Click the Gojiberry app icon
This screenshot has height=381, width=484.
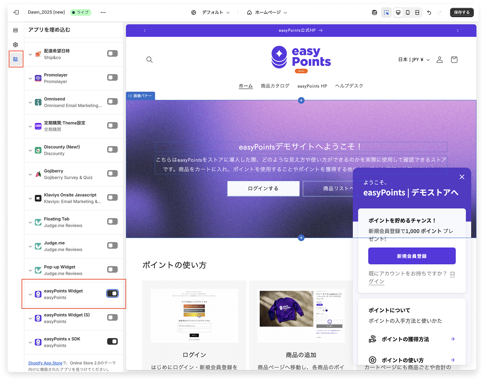(38, 174)
